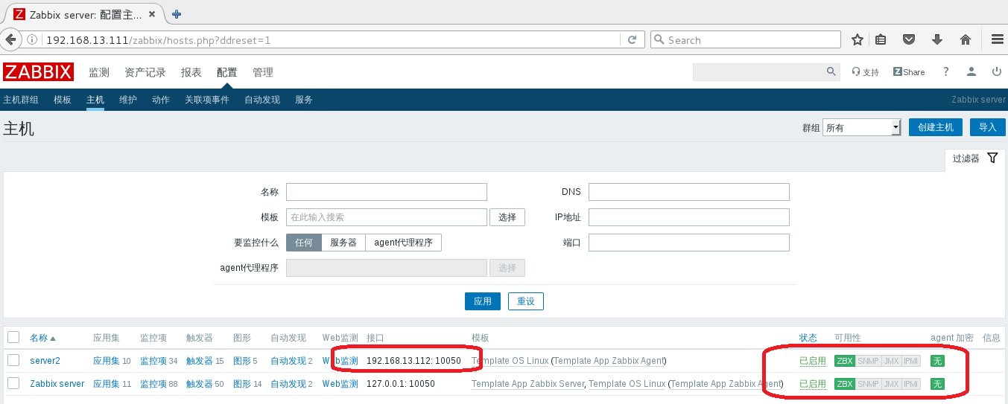Open a new tab with the plus icon
The image size is (1008, 404).
[177, 13]
